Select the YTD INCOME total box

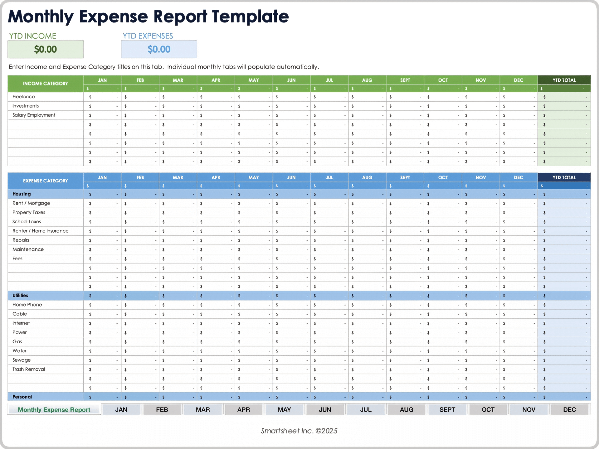point(46,49)
